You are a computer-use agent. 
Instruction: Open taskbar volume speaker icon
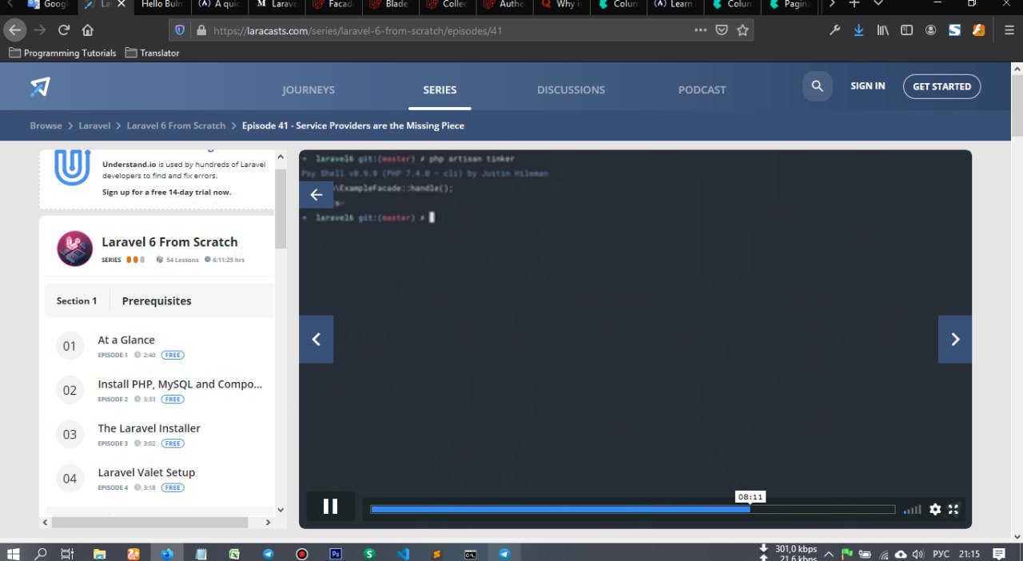[x=918, y=553]
